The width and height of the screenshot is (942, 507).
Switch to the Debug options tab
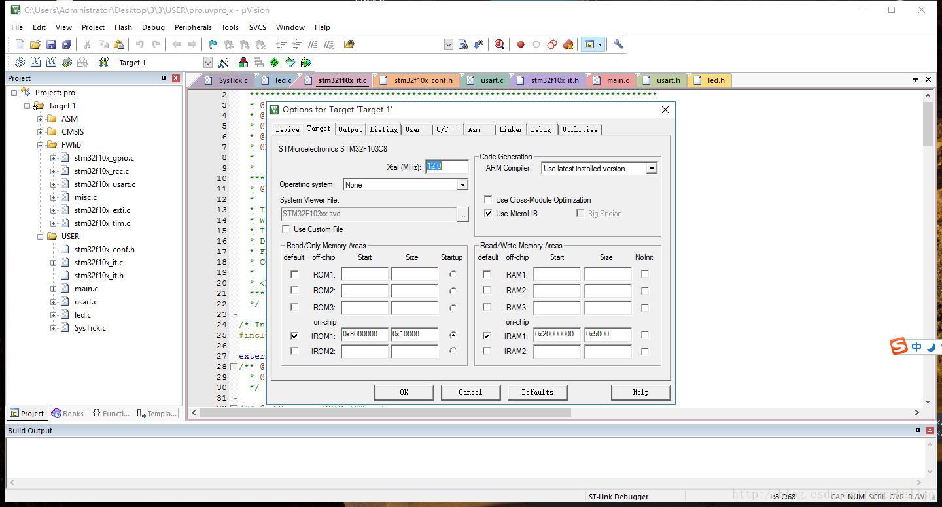[x=541, y=129]
